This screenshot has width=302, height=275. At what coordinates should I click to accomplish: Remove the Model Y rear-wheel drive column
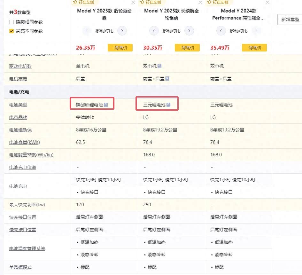click(133, 3)
